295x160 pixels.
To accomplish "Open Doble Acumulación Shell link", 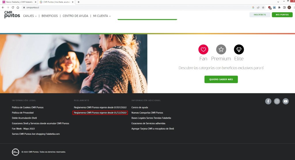I will 24,118.
